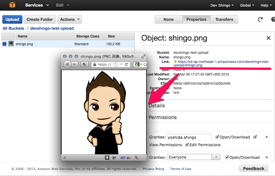Screen dimensions: 275x176
Task: Switch to the Transfers tab
Action: (224, 19)
